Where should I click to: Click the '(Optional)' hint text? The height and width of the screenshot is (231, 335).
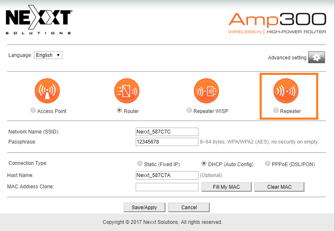pos(211,175)
